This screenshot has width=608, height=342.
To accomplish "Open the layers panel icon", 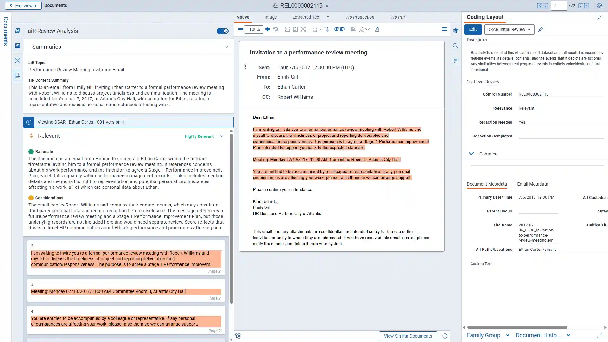I will [x=456, y=31].
